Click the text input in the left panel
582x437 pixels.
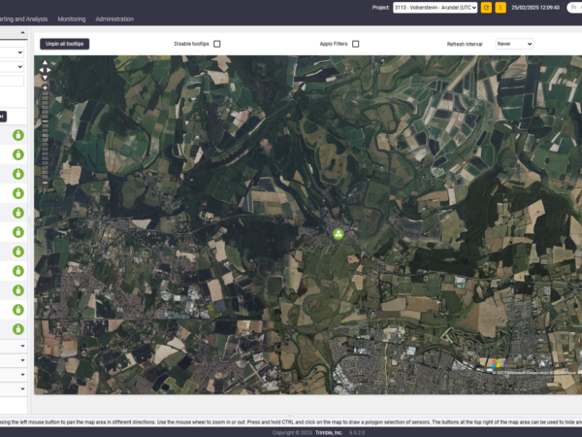12,81
